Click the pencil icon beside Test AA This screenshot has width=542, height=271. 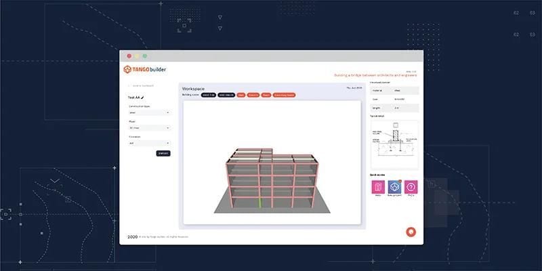coord(142,98)
